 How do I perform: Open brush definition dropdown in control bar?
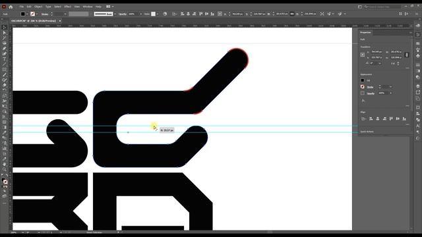(x=115, y=14)
